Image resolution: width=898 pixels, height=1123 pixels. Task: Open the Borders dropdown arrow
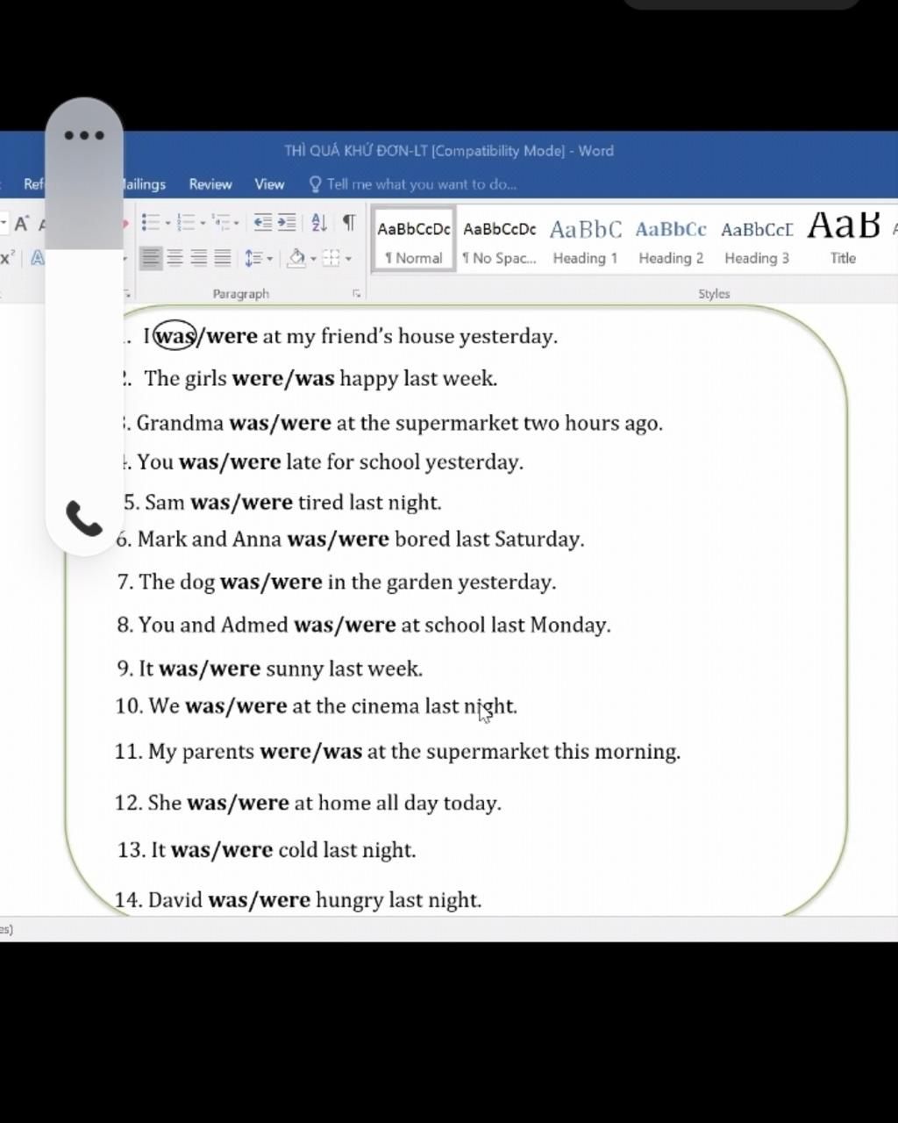point(348,259)
